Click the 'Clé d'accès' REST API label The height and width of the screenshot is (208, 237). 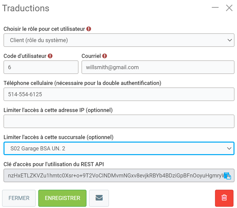pos(53,164)
